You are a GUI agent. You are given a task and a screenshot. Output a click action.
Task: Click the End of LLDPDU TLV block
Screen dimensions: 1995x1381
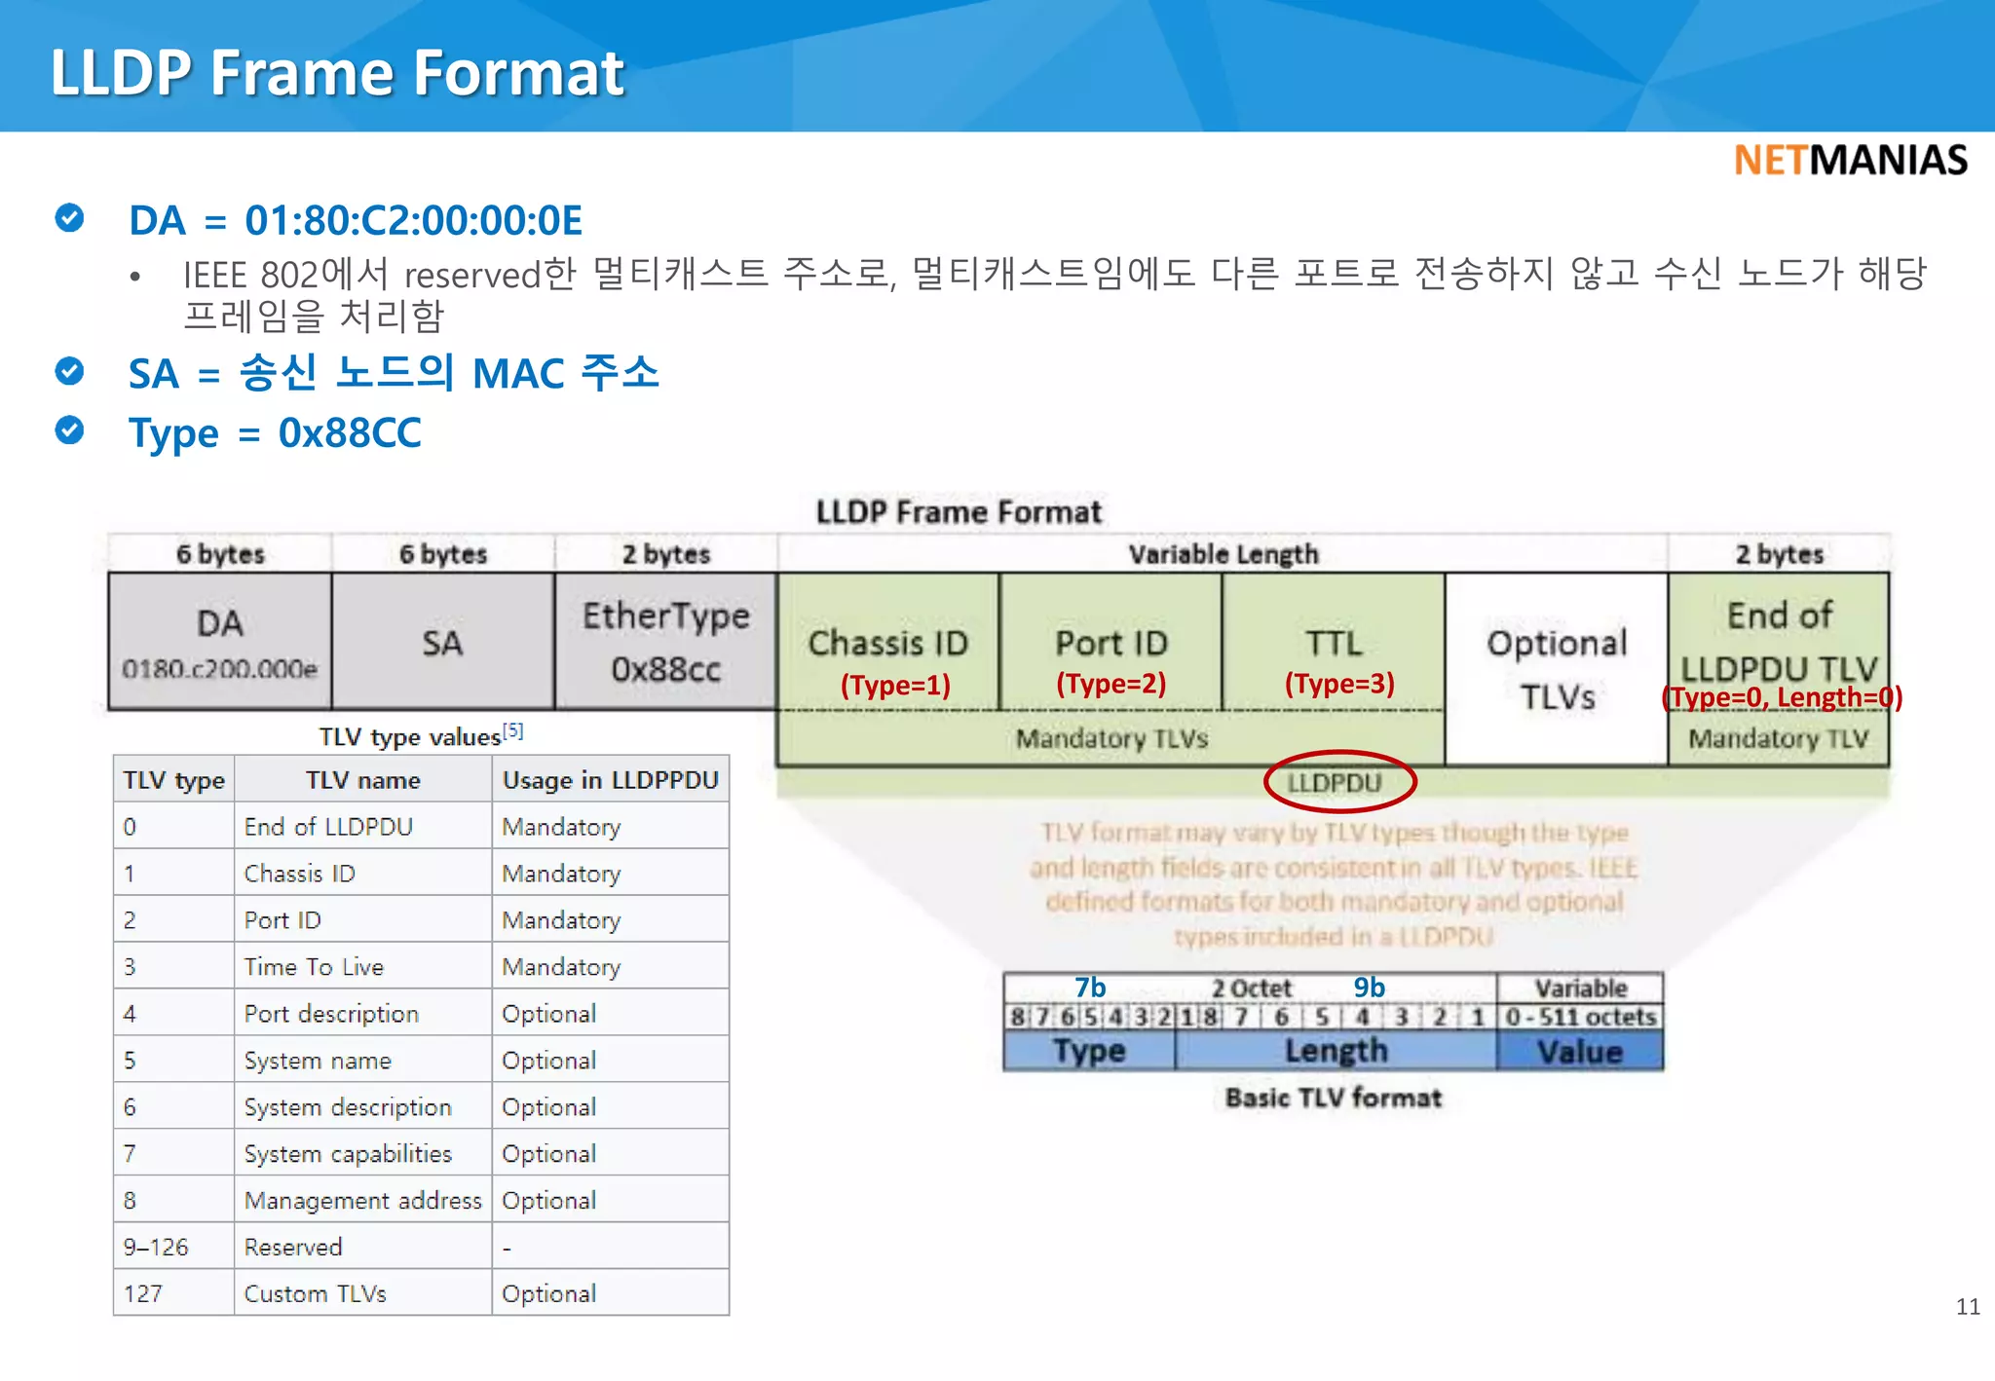point(1780,643)
